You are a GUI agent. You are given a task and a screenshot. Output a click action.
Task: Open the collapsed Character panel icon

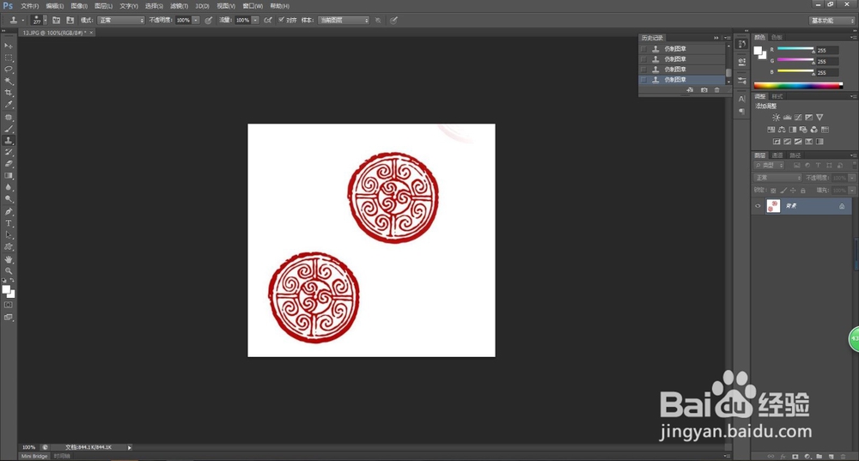point(742,99)
